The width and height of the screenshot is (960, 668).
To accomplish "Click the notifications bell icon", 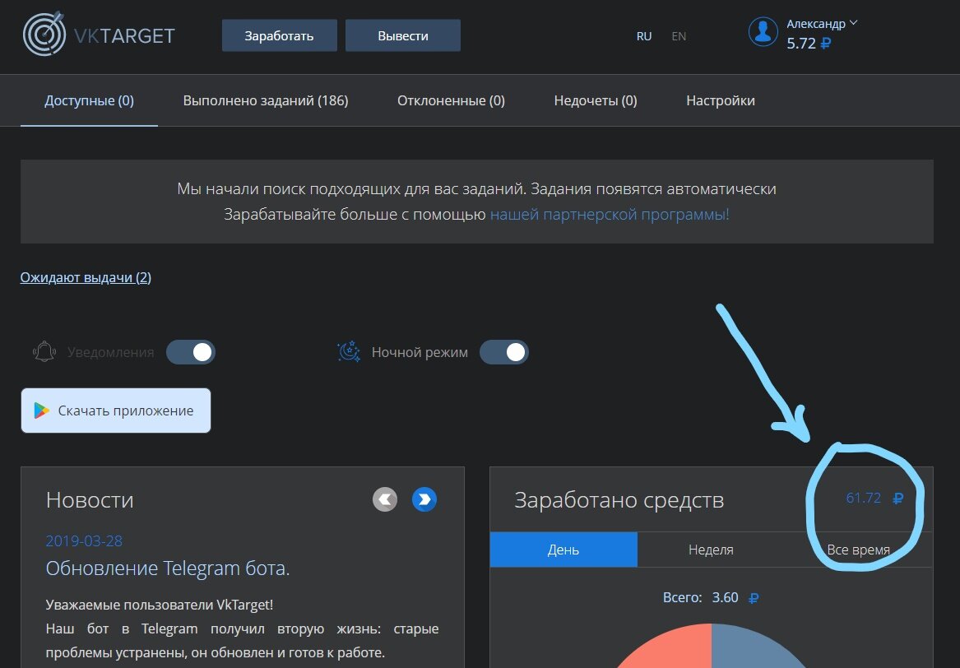I will (44, 351).
